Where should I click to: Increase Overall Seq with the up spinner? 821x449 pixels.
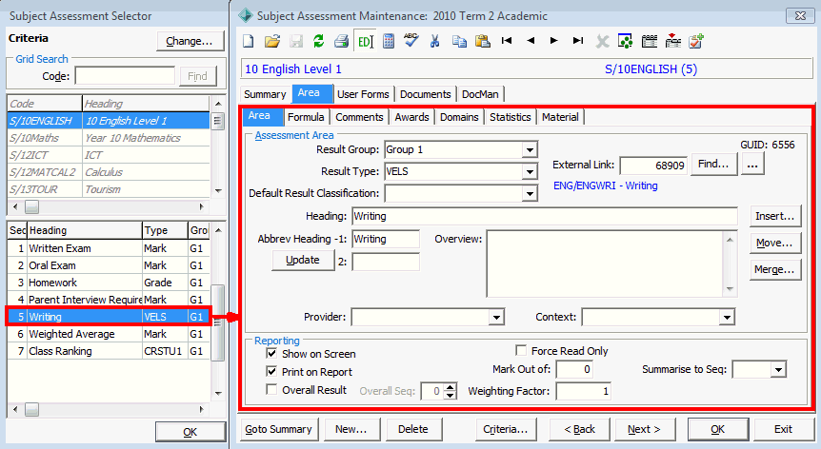coord(451,387)
